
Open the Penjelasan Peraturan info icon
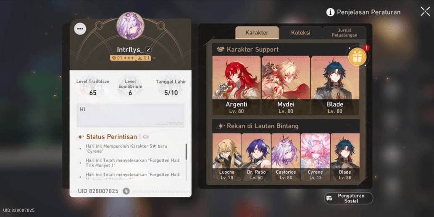click(x=330, y=12)
